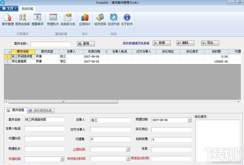
Task: Open 关于软件 info icon
Action: 127,20
